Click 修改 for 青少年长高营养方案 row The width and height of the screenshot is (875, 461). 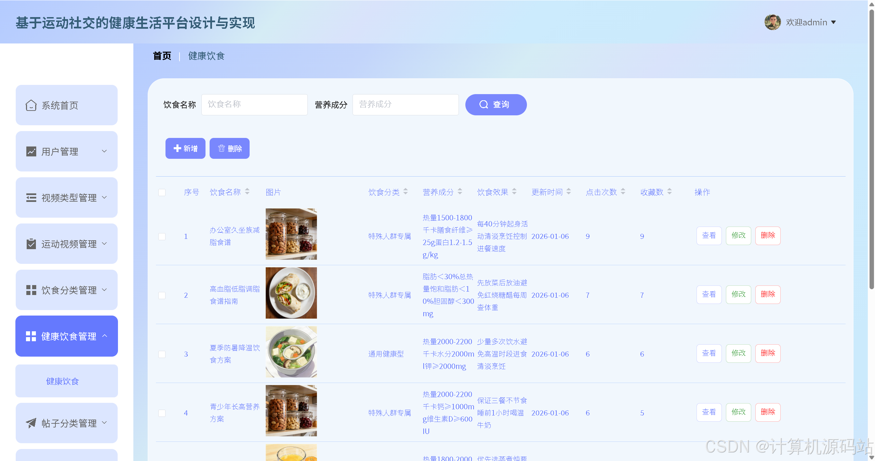point(738,412)
